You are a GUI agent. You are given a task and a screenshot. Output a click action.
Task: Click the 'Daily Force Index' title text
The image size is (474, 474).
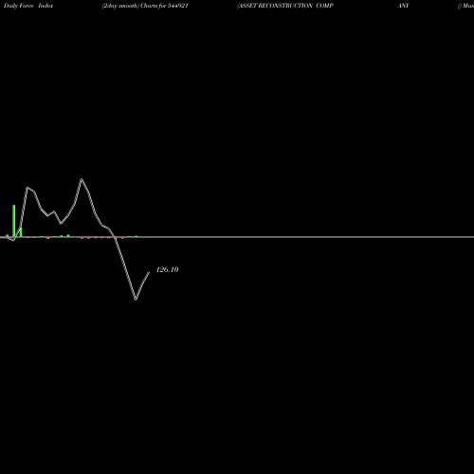click(x=28, y=6)
